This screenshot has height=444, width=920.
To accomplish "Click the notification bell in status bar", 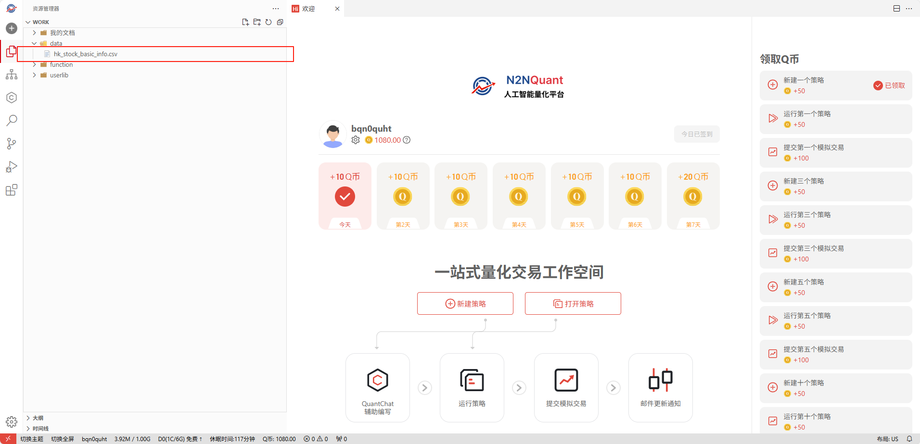I will click(x=909, y=439).
